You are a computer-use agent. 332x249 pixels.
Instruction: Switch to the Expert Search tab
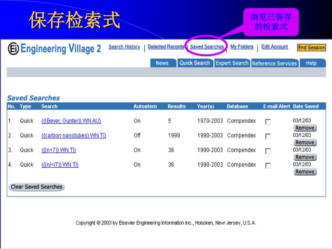tap(232, 63)
